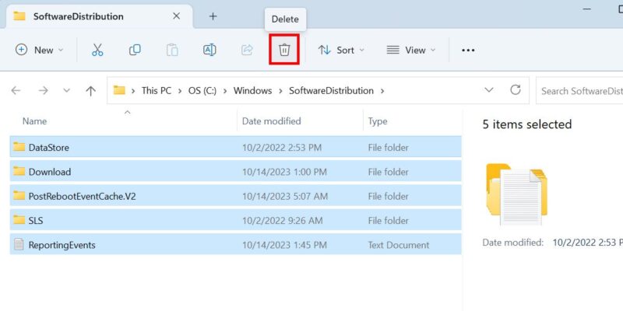Click date 10/14/2023 1:45 PM
This screenshot has width=623, height=311.
(284, 245)
